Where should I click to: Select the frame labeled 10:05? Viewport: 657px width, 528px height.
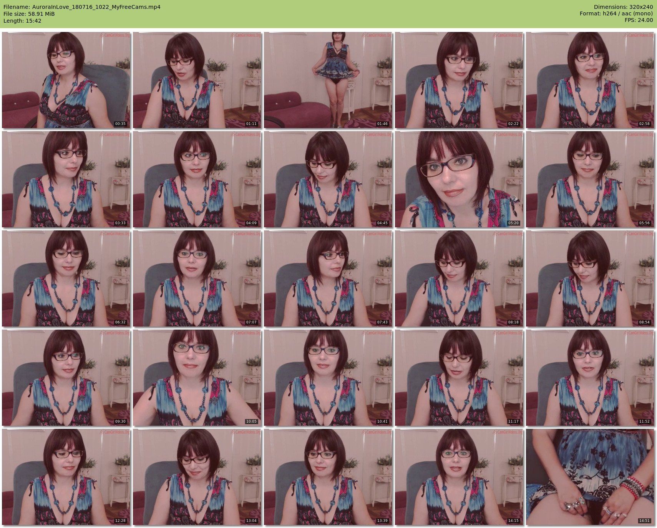pyautogui.click(x=197, y=378)
